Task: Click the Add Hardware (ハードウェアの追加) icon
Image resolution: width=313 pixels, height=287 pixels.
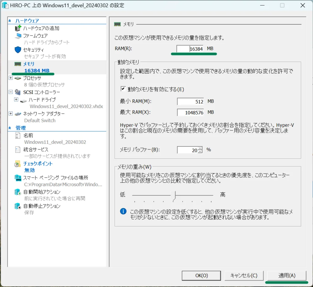Action: 18,28
